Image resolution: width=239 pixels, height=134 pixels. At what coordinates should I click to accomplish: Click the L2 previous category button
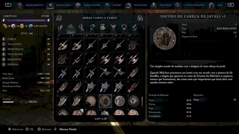[59, 18]
